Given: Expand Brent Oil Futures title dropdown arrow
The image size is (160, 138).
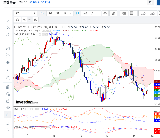Looking at the screenshot, I should click(x=58, y=27).
